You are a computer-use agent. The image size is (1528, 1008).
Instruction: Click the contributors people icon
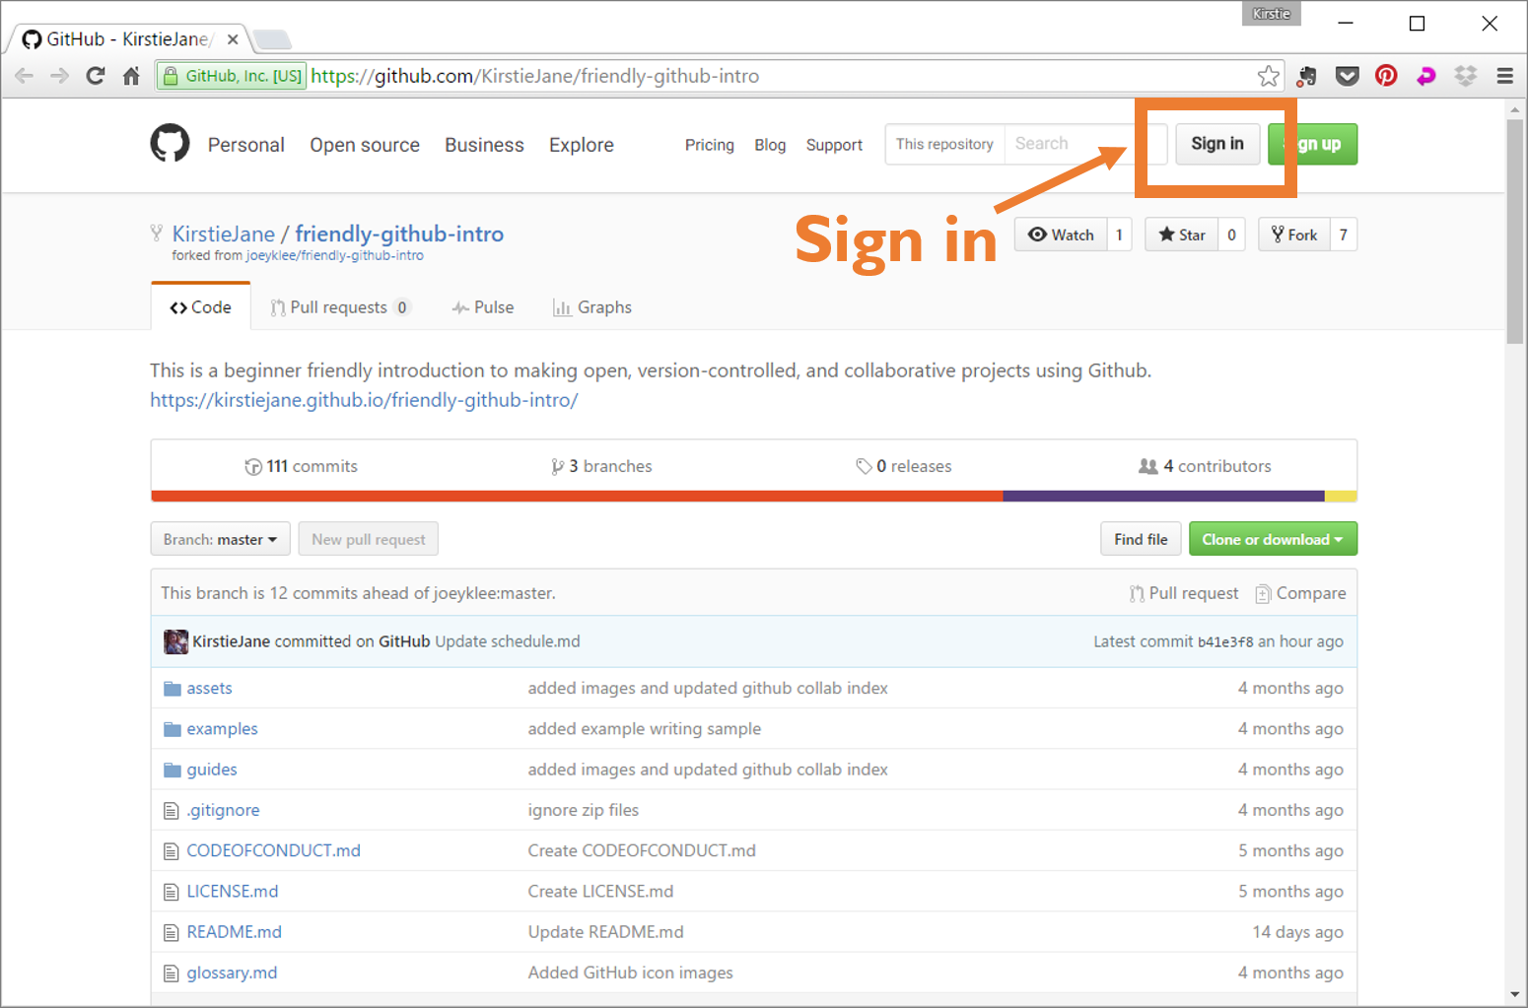tap(1148, 466)
